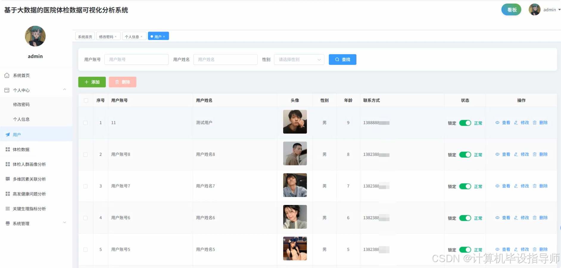The width and height of the screenshot is (561, 268).
Task: Select 高发健康问题分析 in the sidebar
Action: tap(7, 194)
